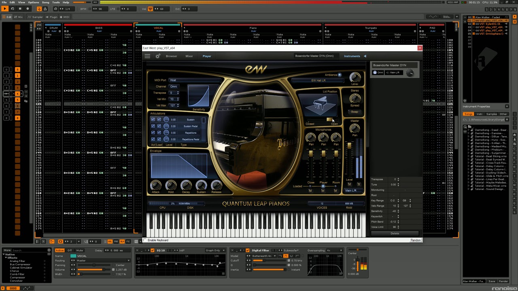This screenshot has height=291, width=518.
Task: Click the Digital Filter Cutoff slider
Action: coord(269,261)
